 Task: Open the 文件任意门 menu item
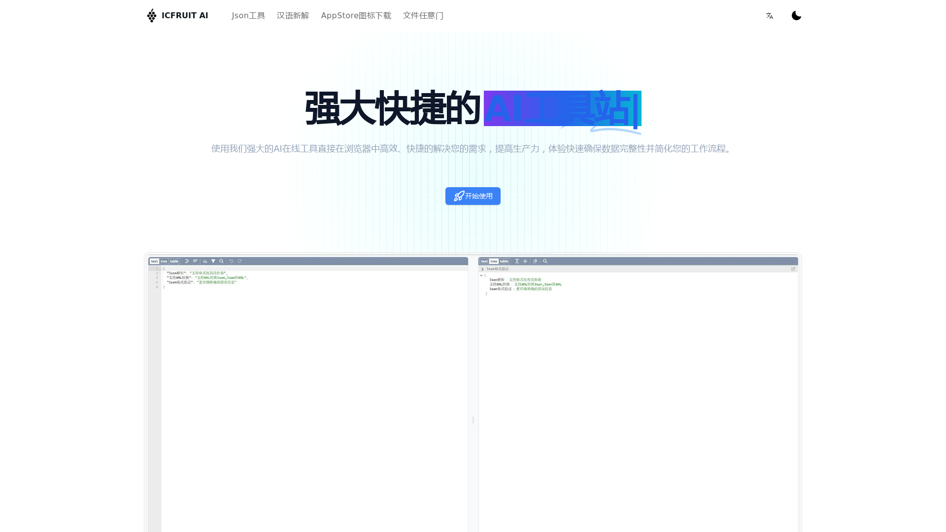point(423,15)
